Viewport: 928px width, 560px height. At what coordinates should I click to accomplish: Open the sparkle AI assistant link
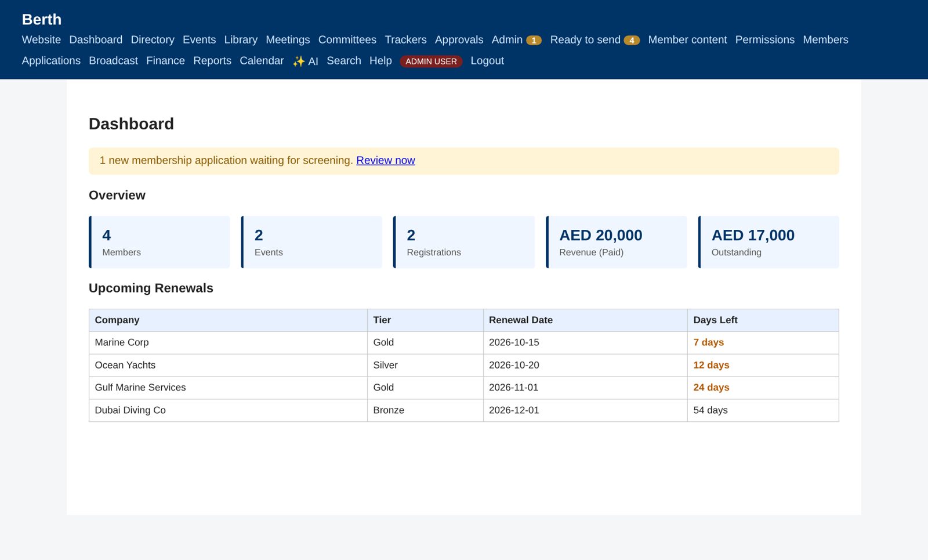tap(305, 61)
